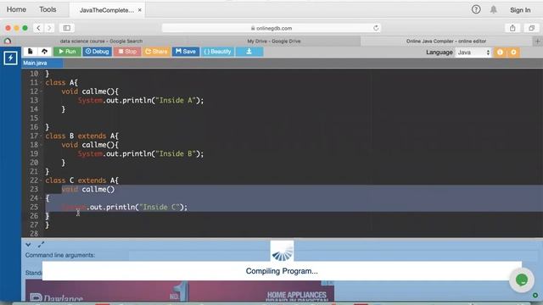
Task: Expand the output panel to full size
Action: pyautogui.click(x=41, y=245)
